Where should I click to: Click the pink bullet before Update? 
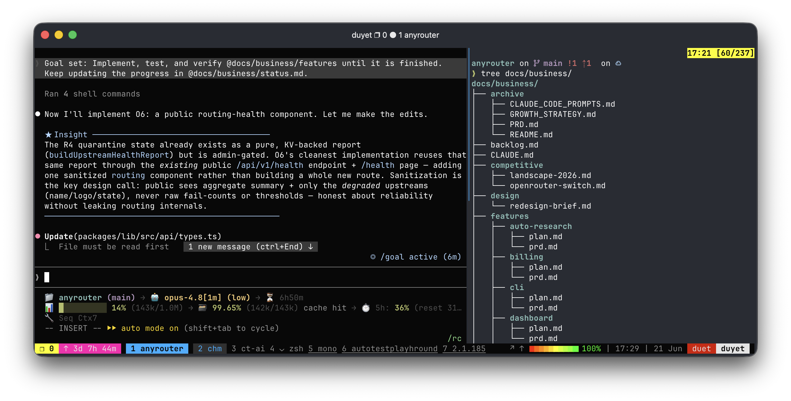38,236
